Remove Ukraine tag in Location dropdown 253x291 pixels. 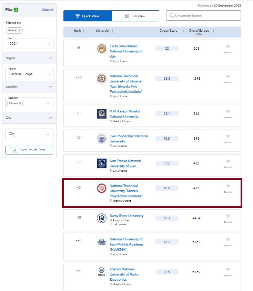pos(20,103)
